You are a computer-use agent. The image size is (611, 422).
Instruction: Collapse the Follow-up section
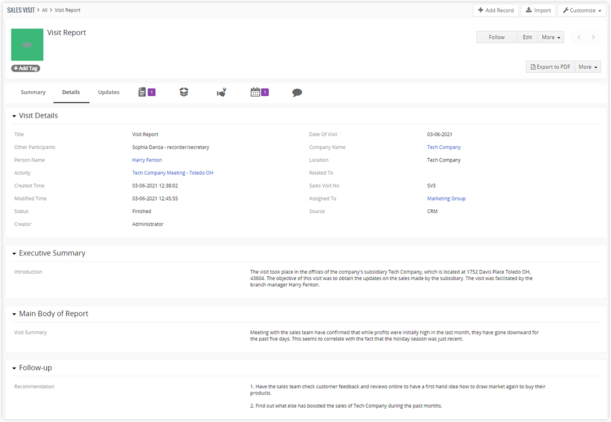[14, 368]
